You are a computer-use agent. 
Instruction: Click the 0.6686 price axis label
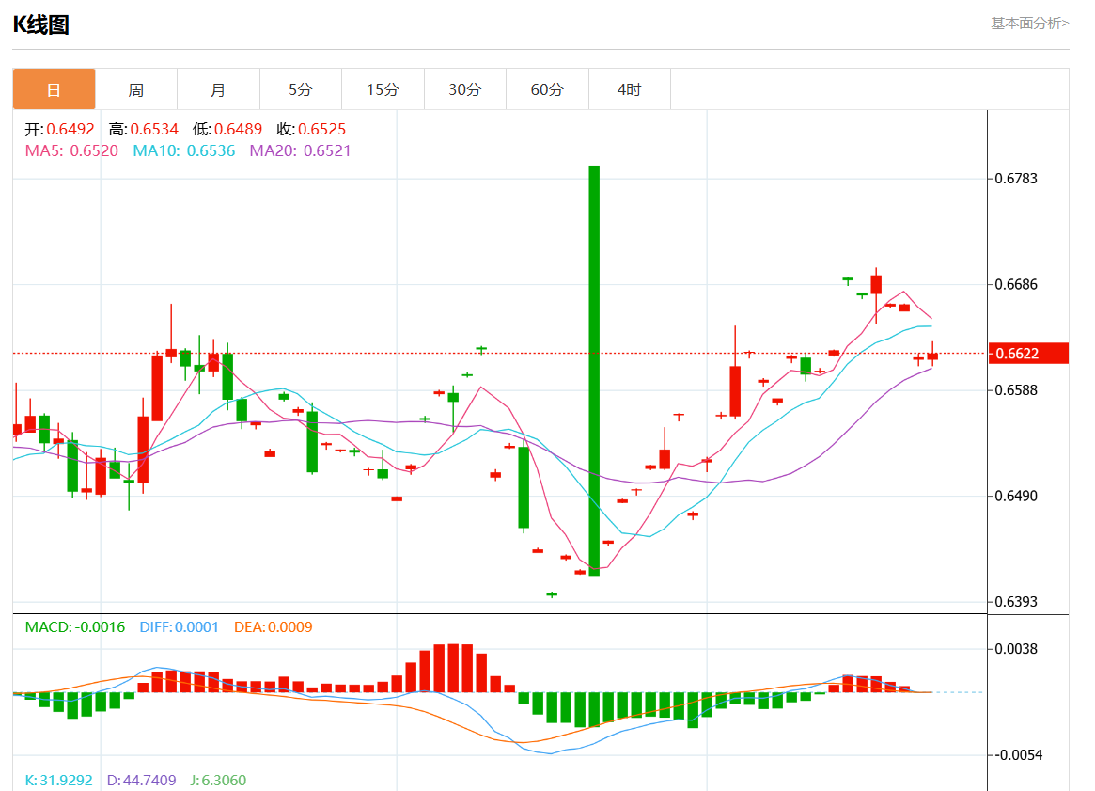coord(1016,284)
